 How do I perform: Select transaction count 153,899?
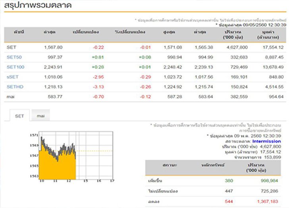tap(273, 157)
